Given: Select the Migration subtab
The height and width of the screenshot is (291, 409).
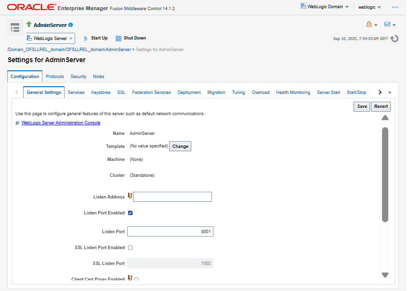Looking at the screenshot, I should click(x=216, y=93).
